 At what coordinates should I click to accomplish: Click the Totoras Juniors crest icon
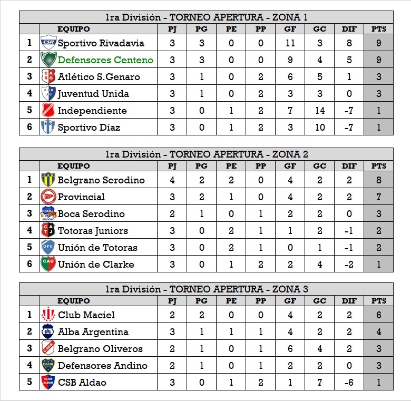(x=48, y=230)
